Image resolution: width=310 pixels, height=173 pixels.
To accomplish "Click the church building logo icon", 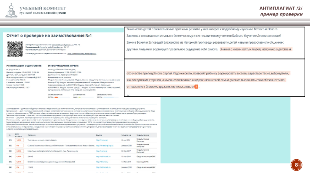I will [11, 10].
